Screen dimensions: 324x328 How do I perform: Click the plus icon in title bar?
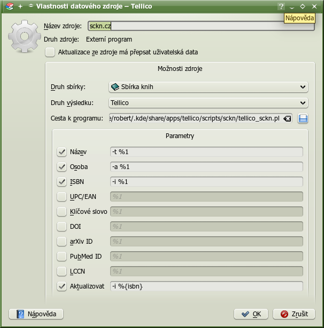[20, 6]
